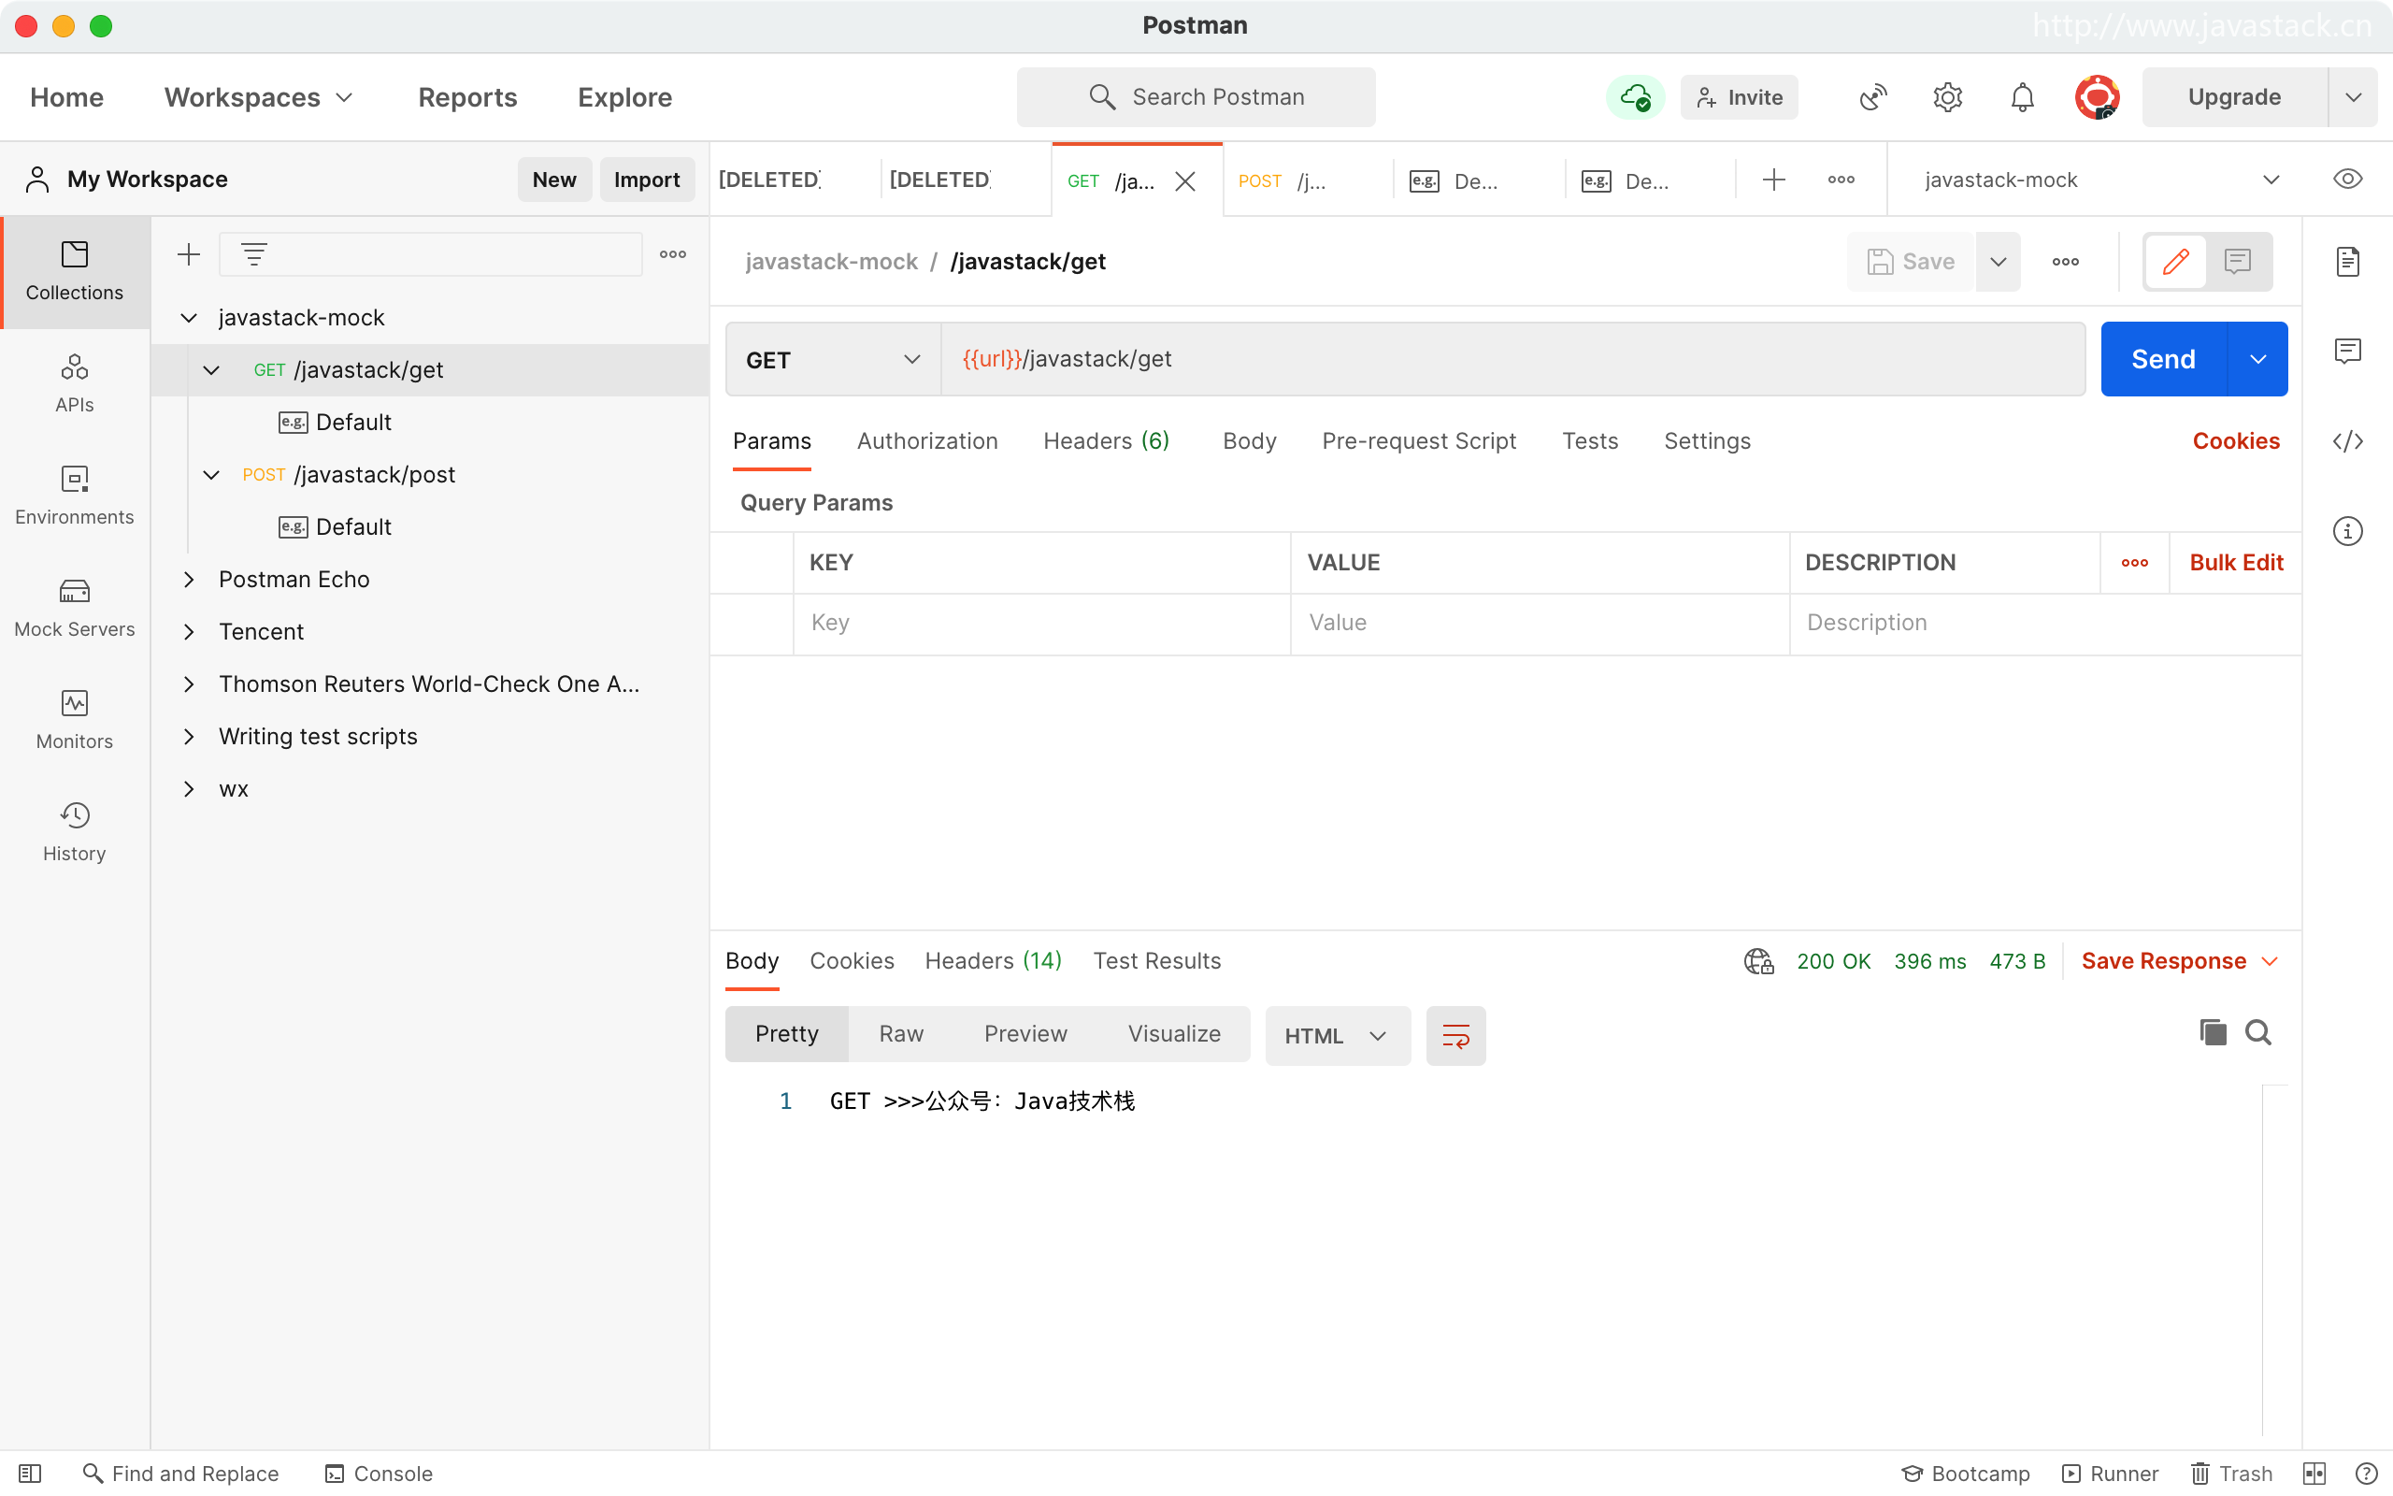Image resolution: width=2393 pixels, height=1496 pixels.
Task: Click the Bulk Edit link
Action: [x=2236, y=563]
